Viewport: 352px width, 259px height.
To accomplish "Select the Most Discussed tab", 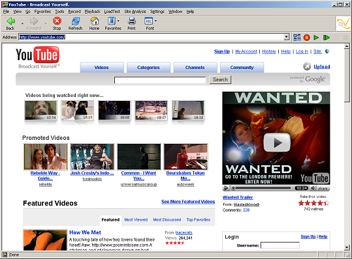I will coord(167,220).
